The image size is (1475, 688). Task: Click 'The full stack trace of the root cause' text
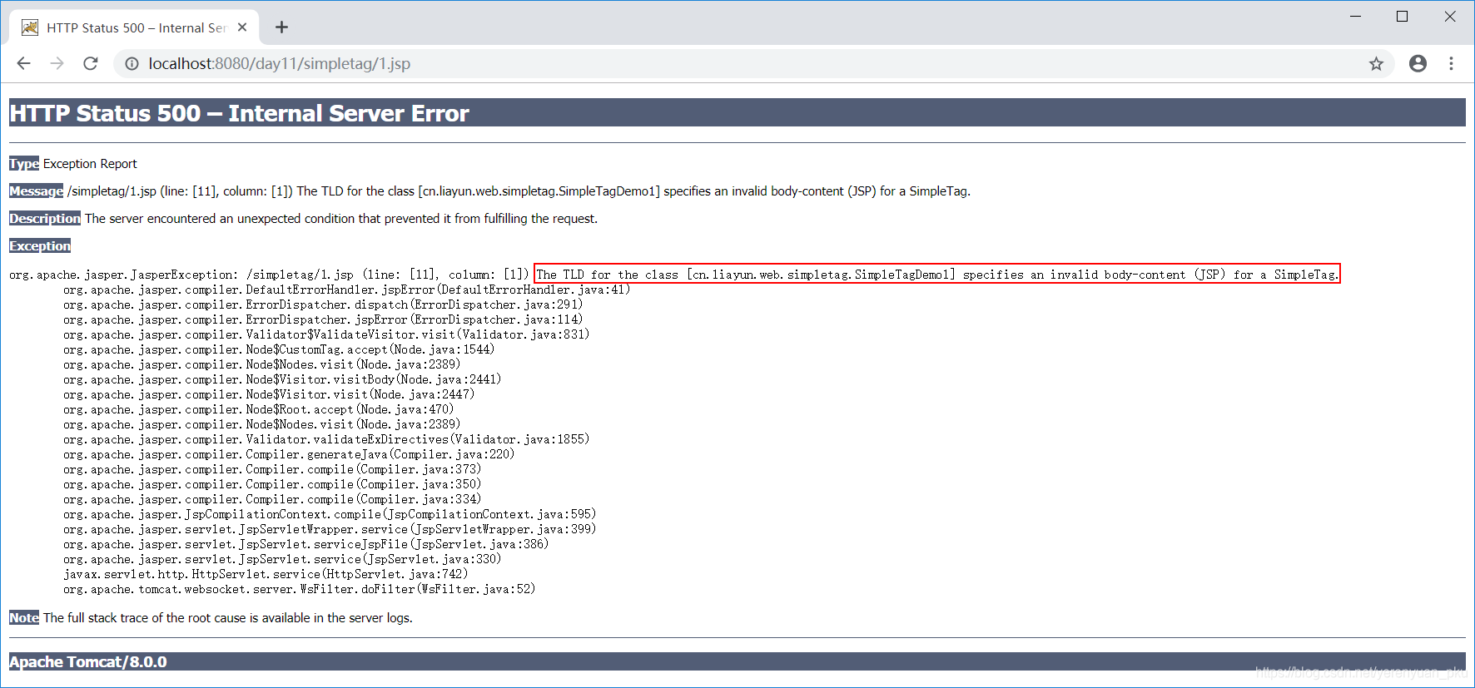tap(228, 618)
